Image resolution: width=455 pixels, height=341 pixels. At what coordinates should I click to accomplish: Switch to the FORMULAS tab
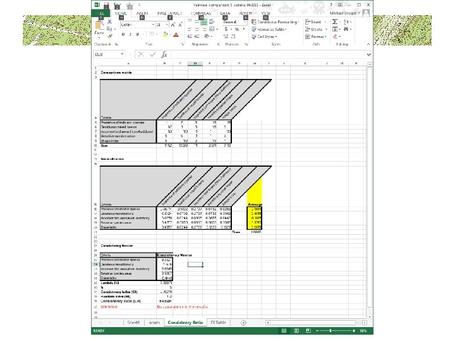tap(201, 13)
